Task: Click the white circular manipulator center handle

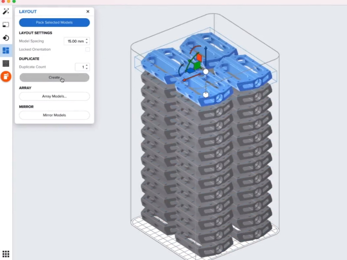Action: [206, 71]
